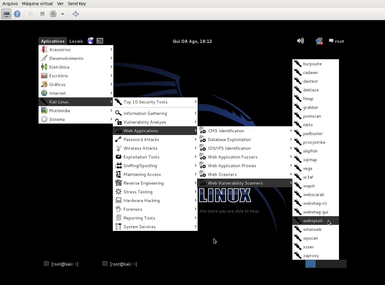Launch zaproxy from scanner list

(316, 256)
